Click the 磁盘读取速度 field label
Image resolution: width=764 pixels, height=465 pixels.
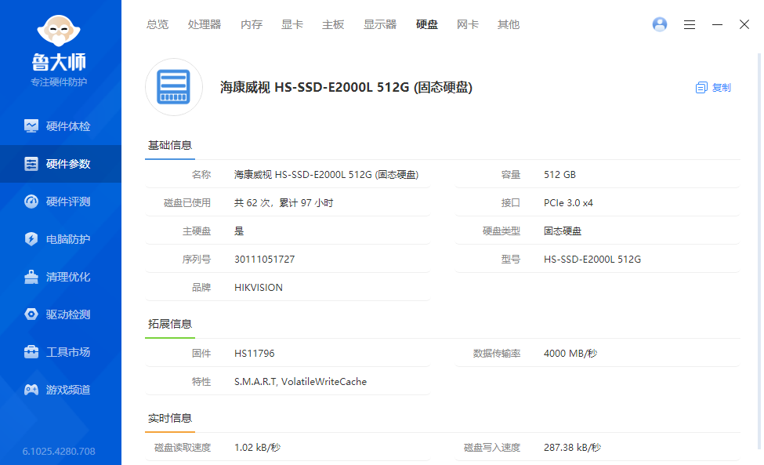183,448
